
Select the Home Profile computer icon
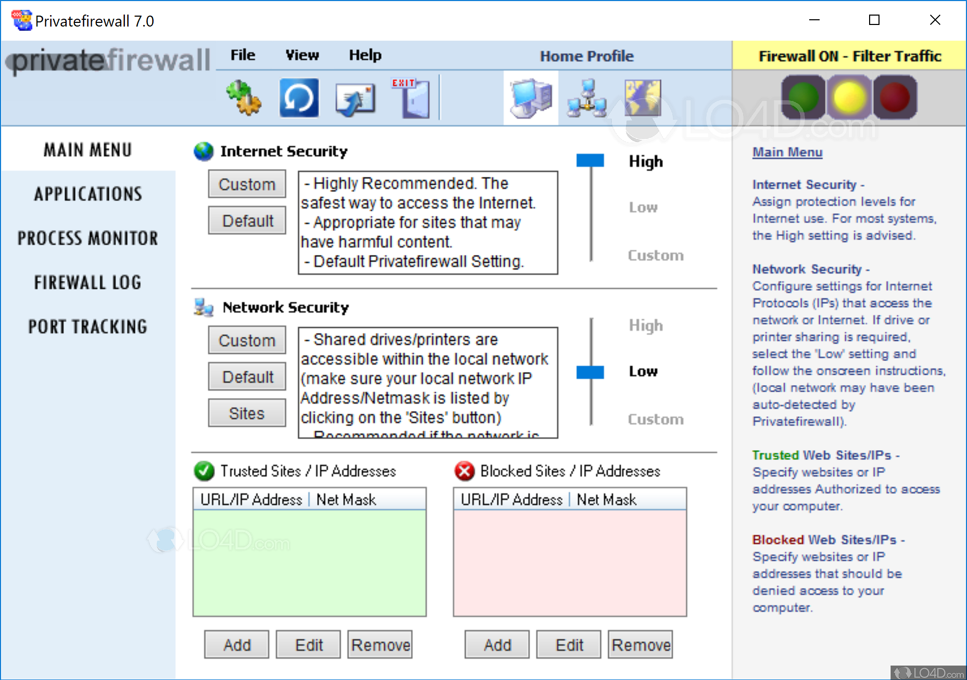click(530, 98)
